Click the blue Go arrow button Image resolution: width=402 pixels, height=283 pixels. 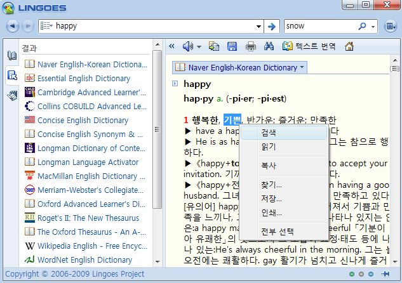point(272,26)
